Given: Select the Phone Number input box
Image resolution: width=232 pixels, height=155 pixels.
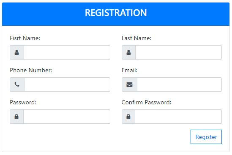Looking at the screenshot, I should tap(67, 84).
